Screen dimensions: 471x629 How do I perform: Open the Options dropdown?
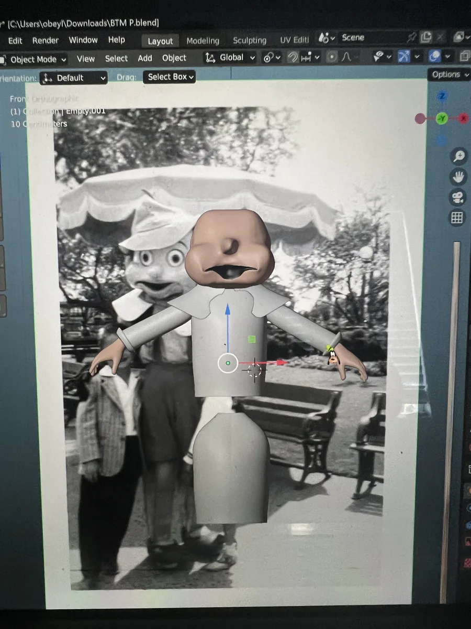tap(449, 74)
